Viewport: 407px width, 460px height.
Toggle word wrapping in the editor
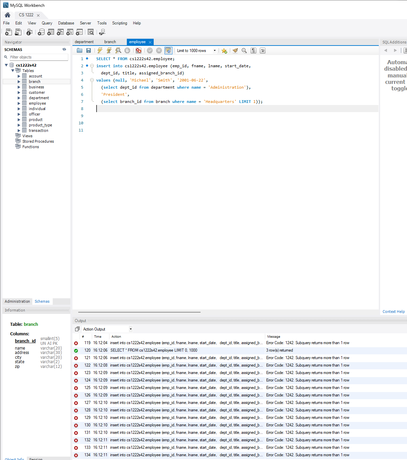(262, 51)
